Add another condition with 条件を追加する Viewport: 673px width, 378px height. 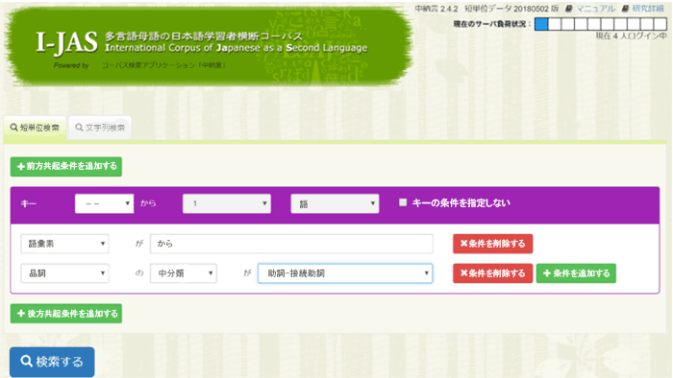tap(576, 273)
